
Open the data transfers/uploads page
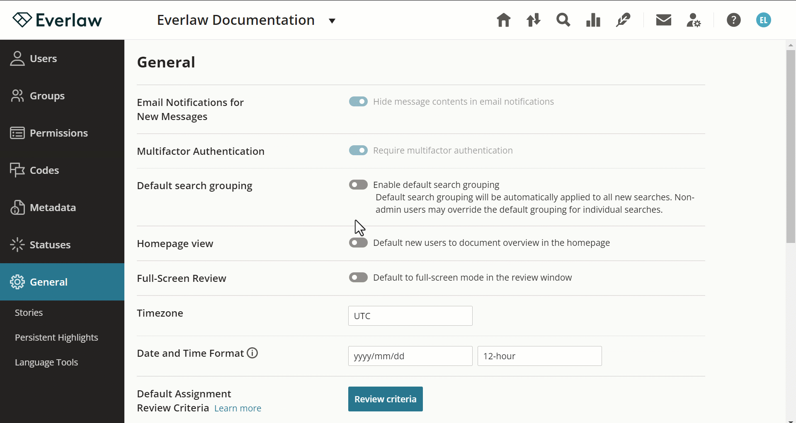[534, 20]
